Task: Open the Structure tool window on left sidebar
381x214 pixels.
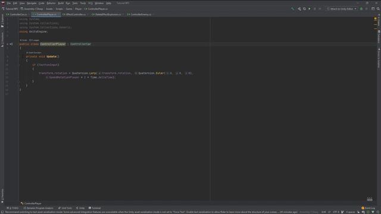Action: pos(2,39)
